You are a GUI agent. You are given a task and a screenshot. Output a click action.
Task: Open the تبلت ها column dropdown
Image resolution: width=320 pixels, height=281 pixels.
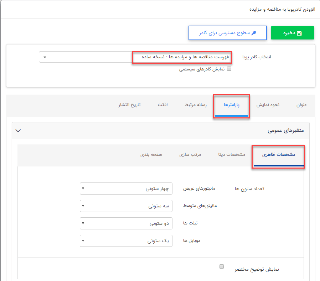point(126,223)
